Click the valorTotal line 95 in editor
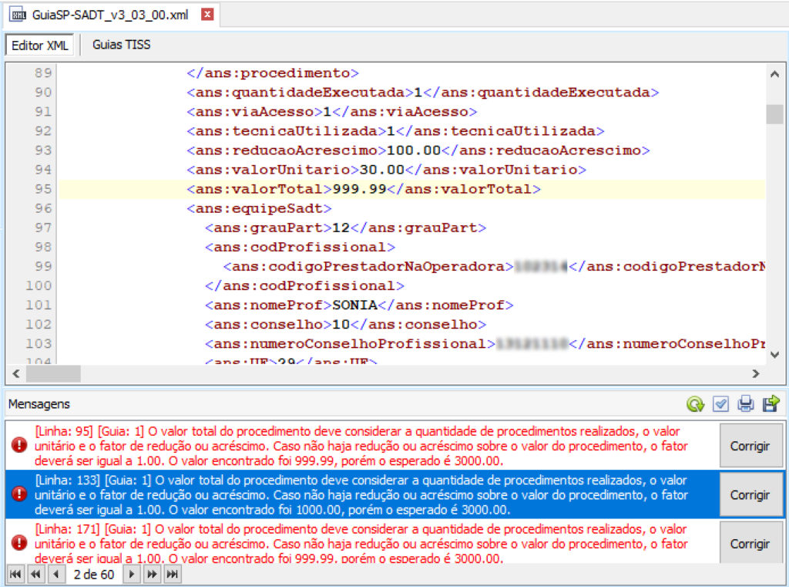Image resolution: width=789 pixels, height=587 pixels. (x=363, y=189)
